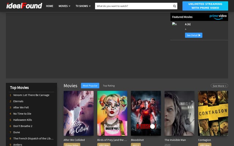Click the See Detail button

point(193,35)
